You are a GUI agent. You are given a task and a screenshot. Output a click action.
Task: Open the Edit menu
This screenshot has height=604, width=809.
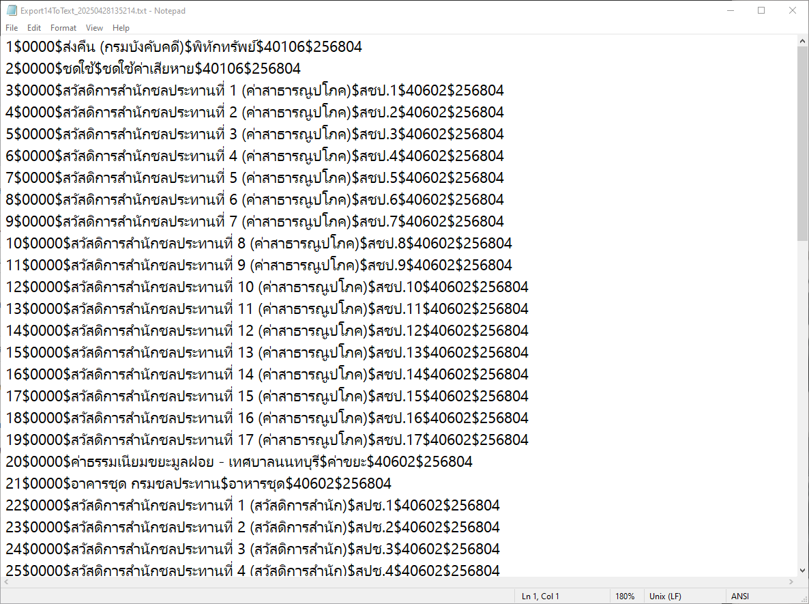[34, 28]
